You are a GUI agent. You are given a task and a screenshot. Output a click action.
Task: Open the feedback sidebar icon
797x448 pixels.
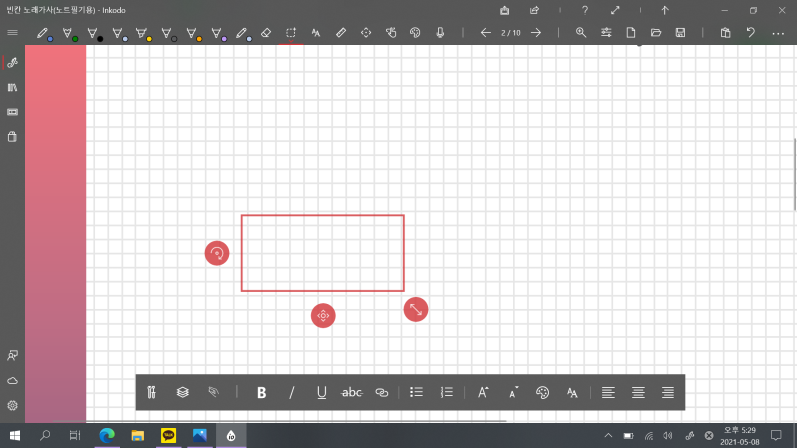[x=12, y=355]
